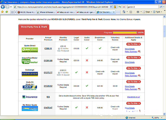
Task: Click the scrollbar down arrow
Action: click(164, 114)
